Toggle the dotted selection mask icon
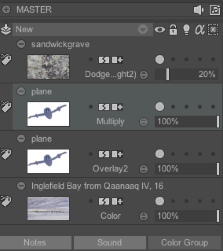Screen dimensions: 223x251 (213, 30)
